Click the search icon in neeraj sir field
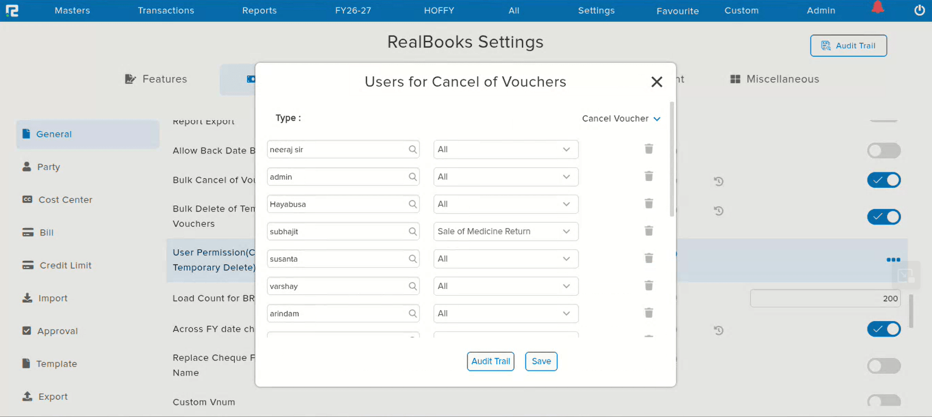 click(413, 149)
